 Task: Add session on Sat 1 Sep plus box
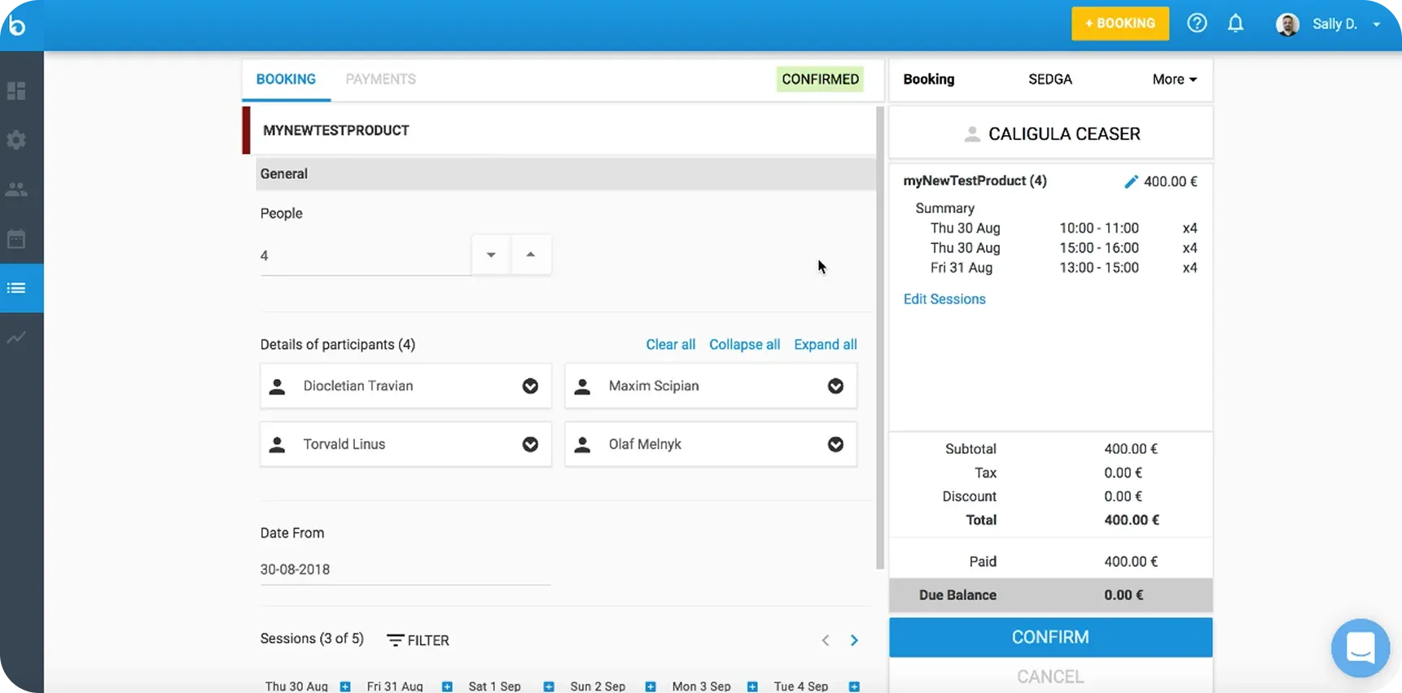tap(549, 686)
